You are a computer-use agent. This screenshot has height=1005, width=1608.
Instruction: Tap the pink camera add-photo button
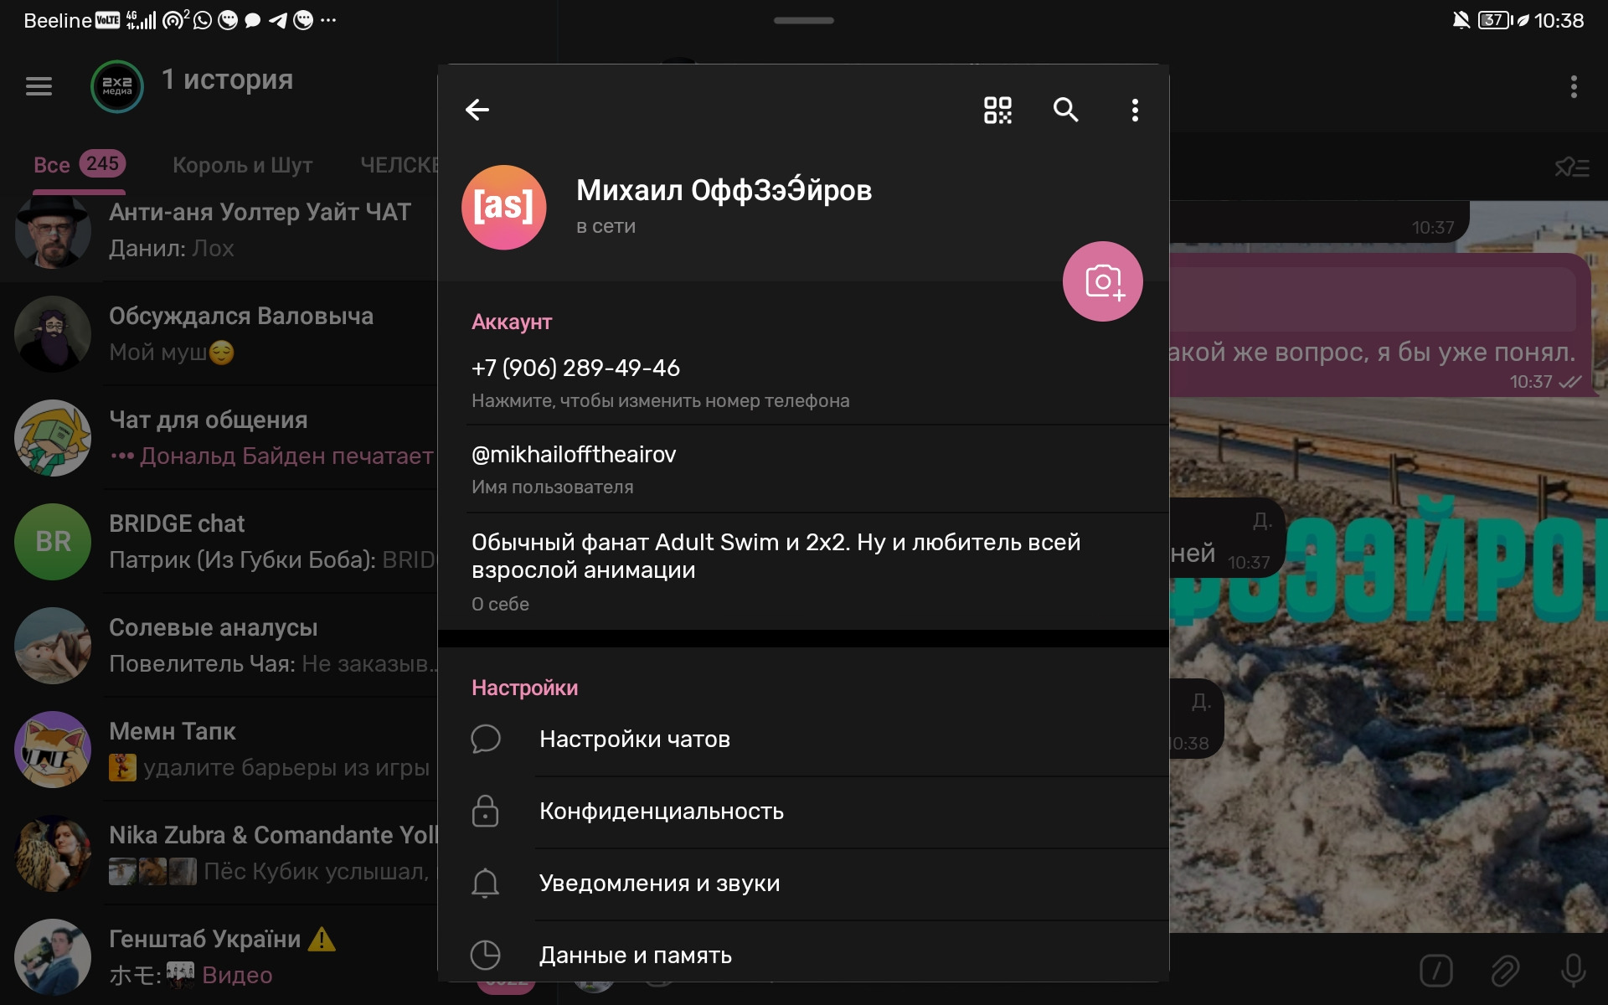pyautogui.click(x=1102, y=281)
